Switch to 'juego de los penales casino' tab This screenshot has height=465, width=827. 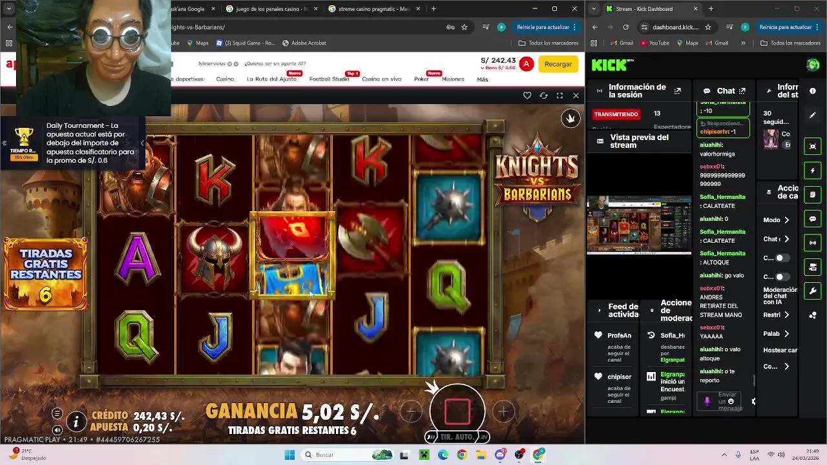271,9
